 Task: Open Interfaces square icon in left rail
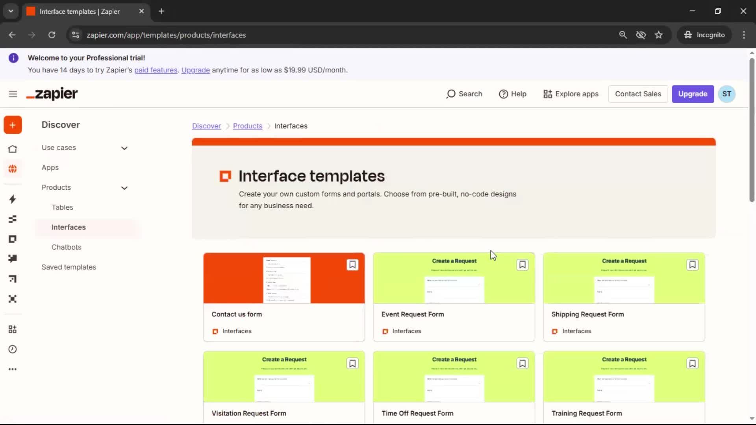(x=13, y=239)
